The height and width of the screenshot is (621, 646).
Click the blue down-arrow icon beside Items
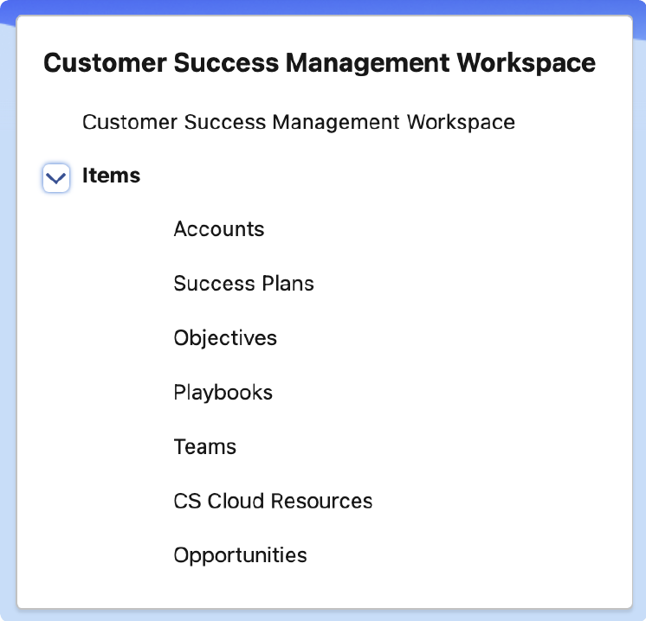point(56,178)
